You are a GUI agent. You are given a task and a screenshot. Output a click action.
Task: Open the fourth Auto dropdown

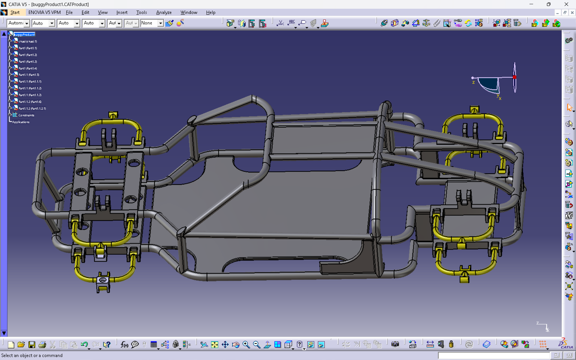(x=102, y=23)
